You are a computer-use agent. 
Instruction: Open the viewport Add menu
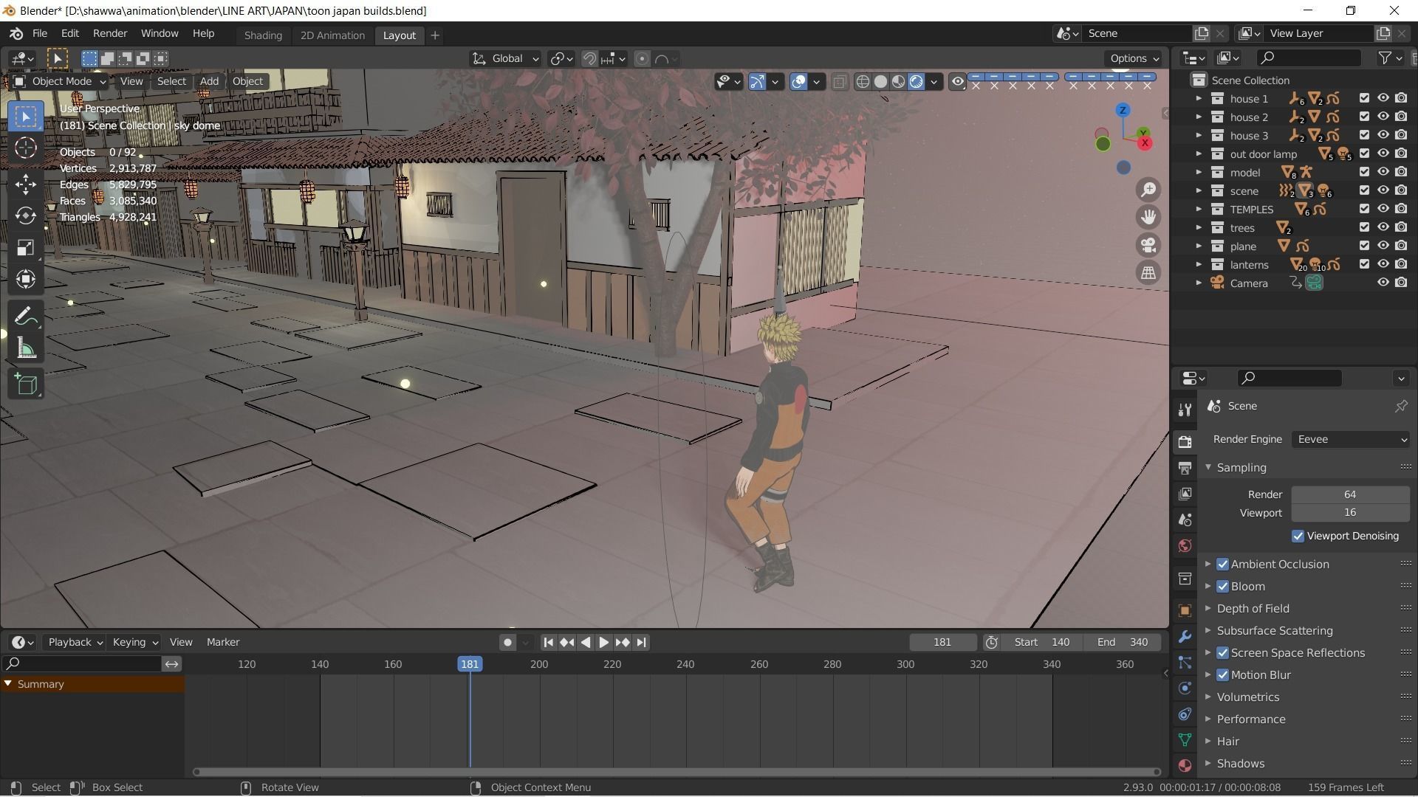click(x=209, y=81)
